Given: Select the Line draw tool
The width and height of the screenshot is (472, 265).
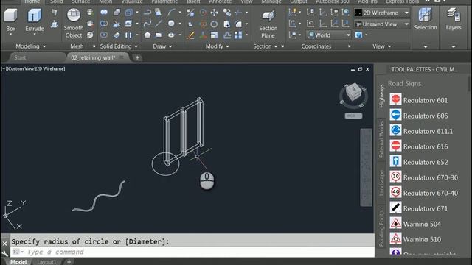Looking at the screenshot, I should tap(159, 24).
